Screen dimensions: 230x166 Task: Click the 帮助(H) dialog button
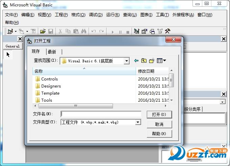[x=159, y=134]
